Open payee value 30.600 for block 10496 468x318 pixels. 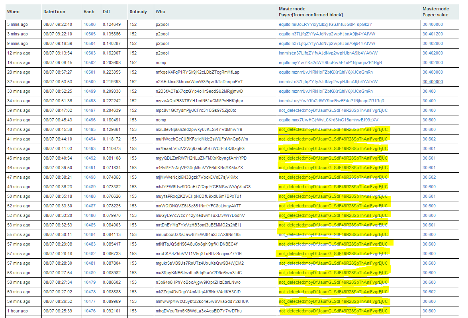pyautogui.click(x=429, y=120)
